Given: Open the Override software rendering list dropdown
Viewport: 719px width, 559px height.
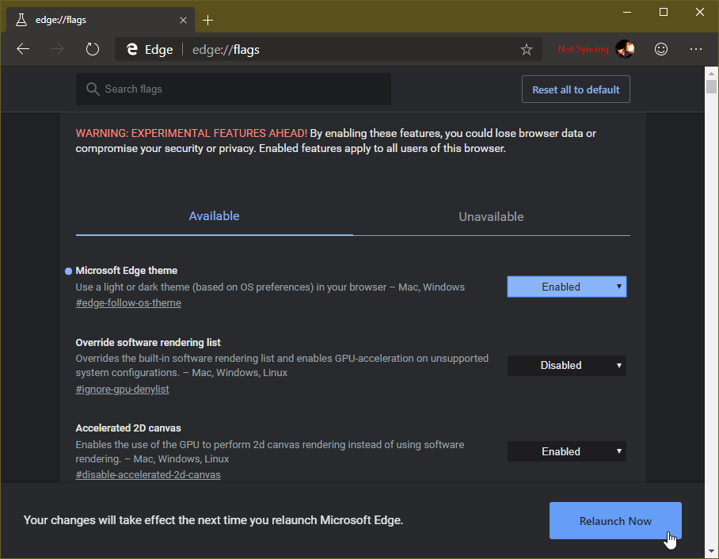Looking at the screenshot, I should tap(566, 365).
